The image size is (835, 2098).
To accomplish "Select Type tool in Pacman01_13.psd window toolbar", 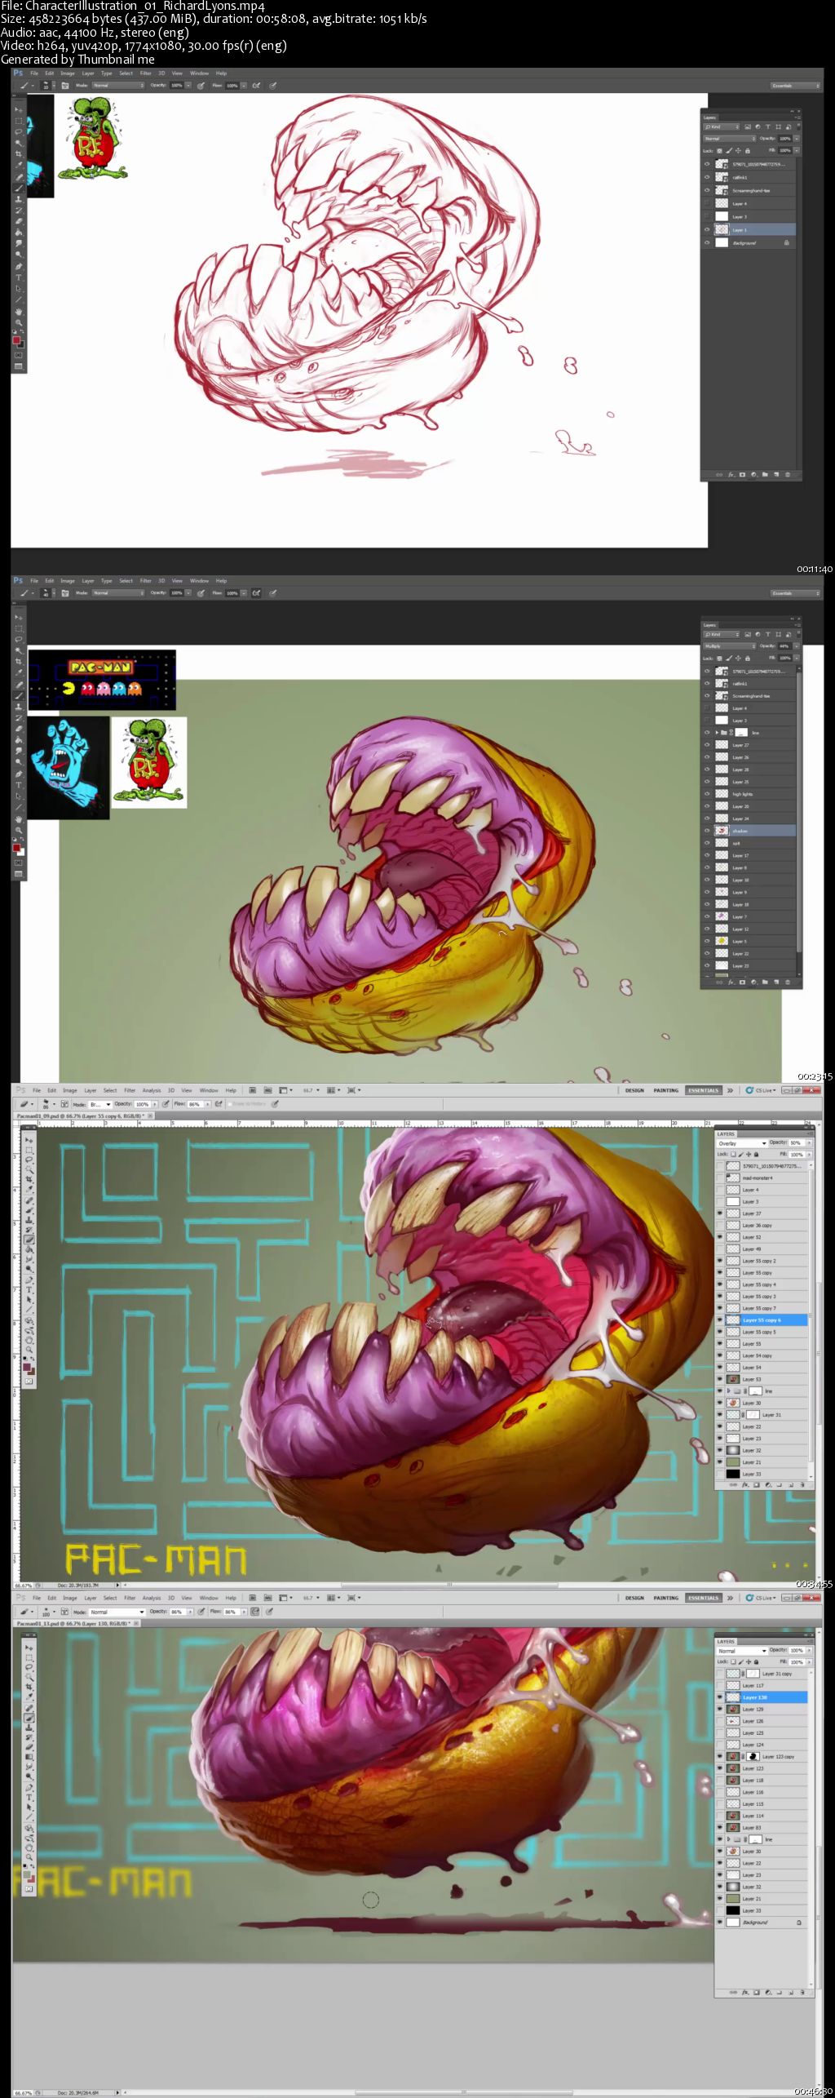I will pyautogui.click(x=29, y=1796).
